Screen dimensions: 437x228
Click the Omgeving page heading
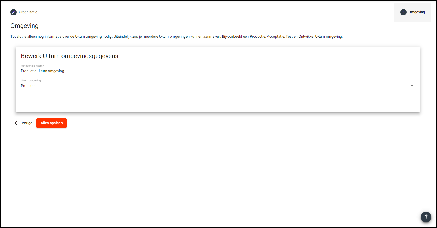tap(24, 26)
